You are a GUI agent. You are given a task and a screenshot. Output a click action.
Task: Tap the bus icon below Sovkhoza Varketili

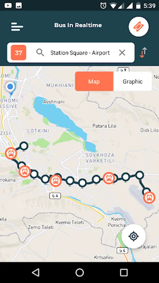coord(109,178)
